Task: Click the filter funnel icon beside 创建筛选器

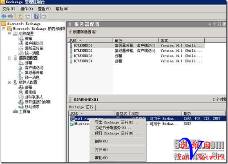Action: click(70, 32)
